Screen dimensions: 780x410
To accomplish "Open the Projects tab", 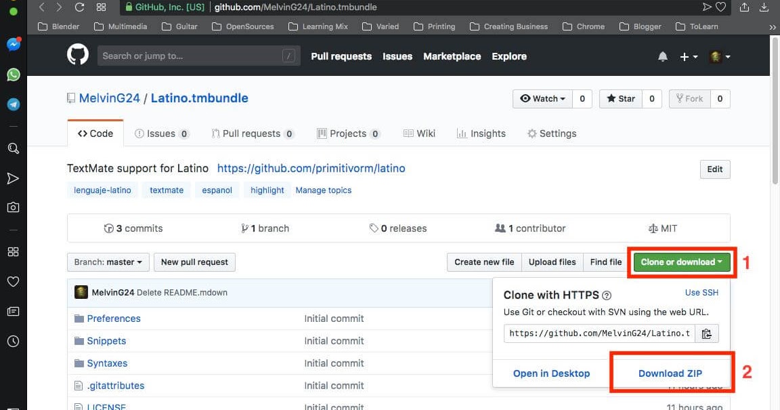I will coord(348,134).
